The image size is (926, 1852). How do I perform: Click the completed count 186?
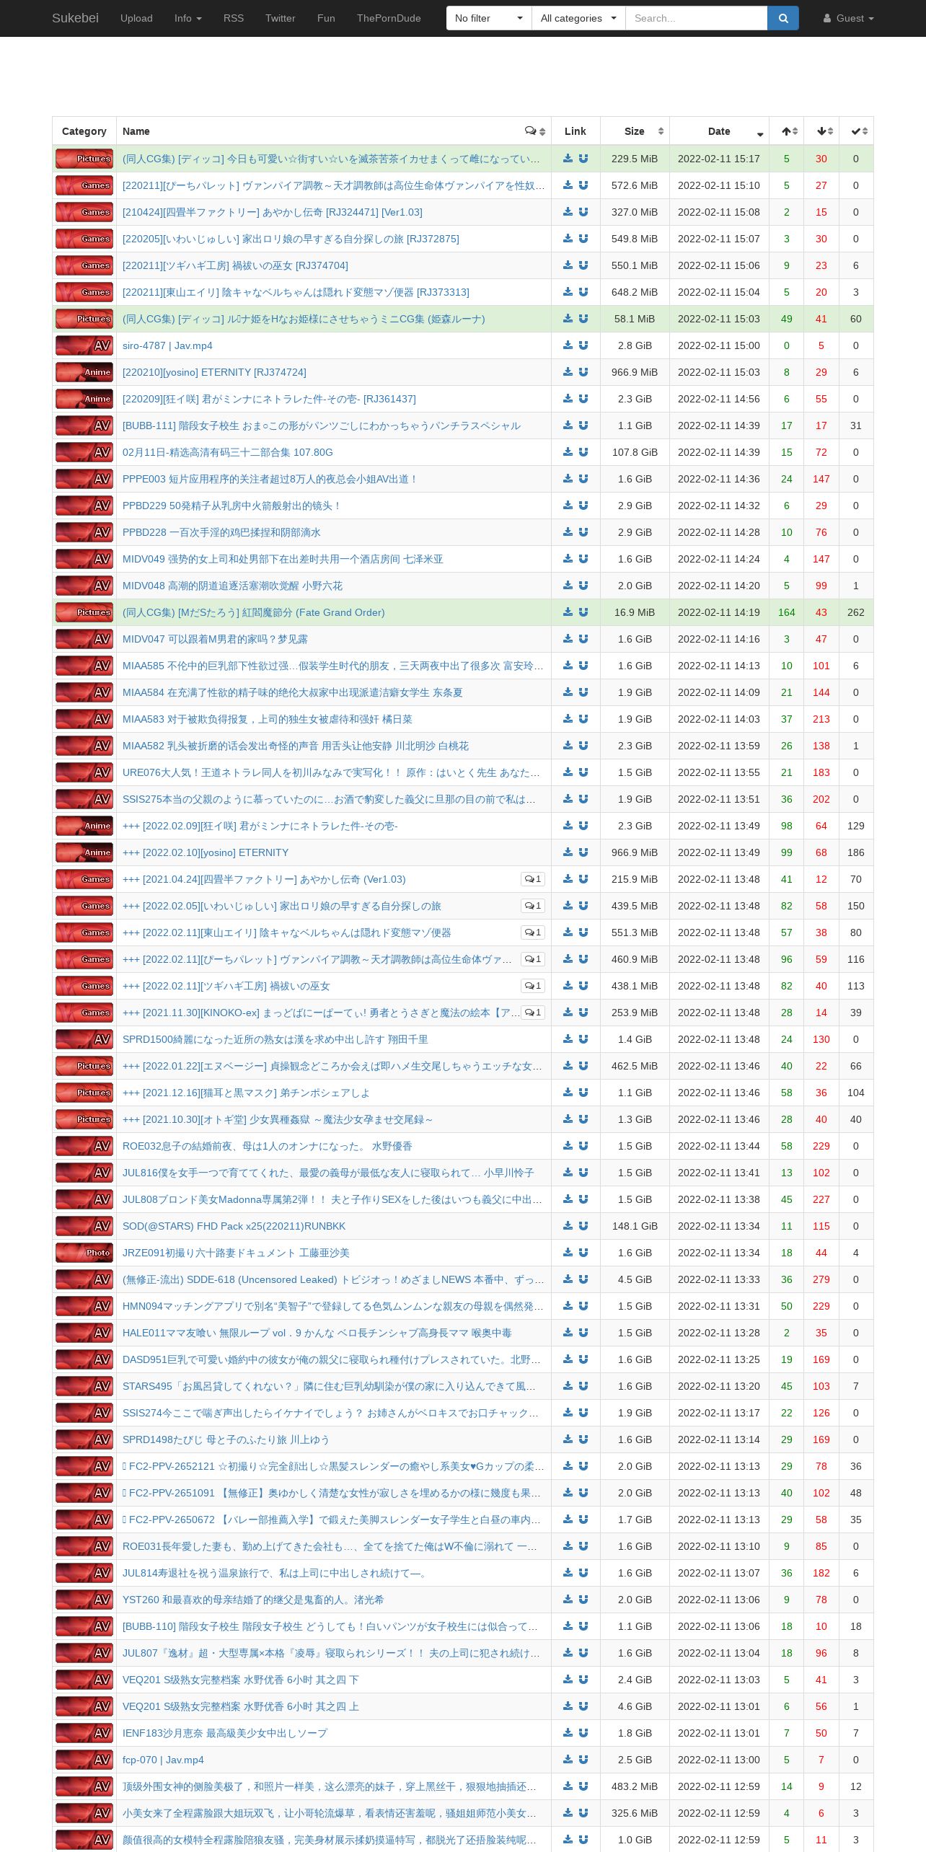856,852
